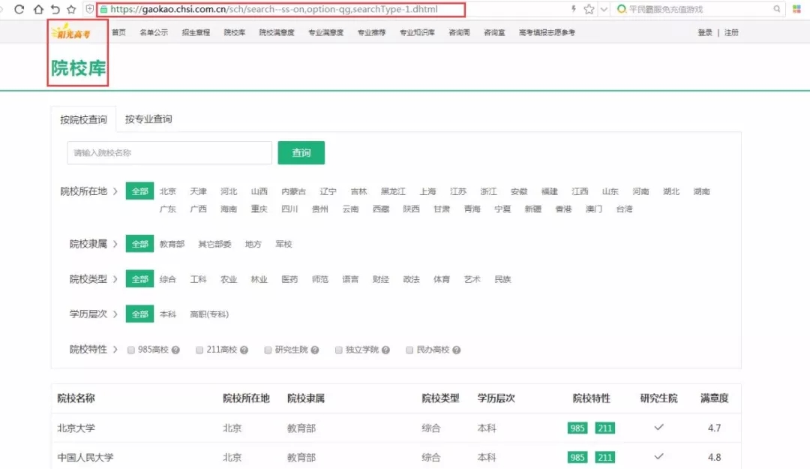
Task: Open 招生章程 in top navigation
Action: (x=196, y=33)
